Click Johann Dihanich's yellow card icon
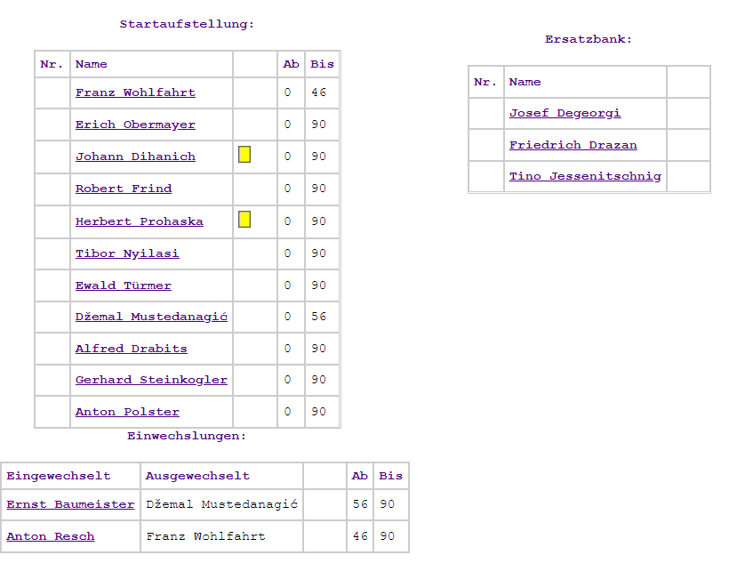The image size is (745, 587). pos(244,155)
